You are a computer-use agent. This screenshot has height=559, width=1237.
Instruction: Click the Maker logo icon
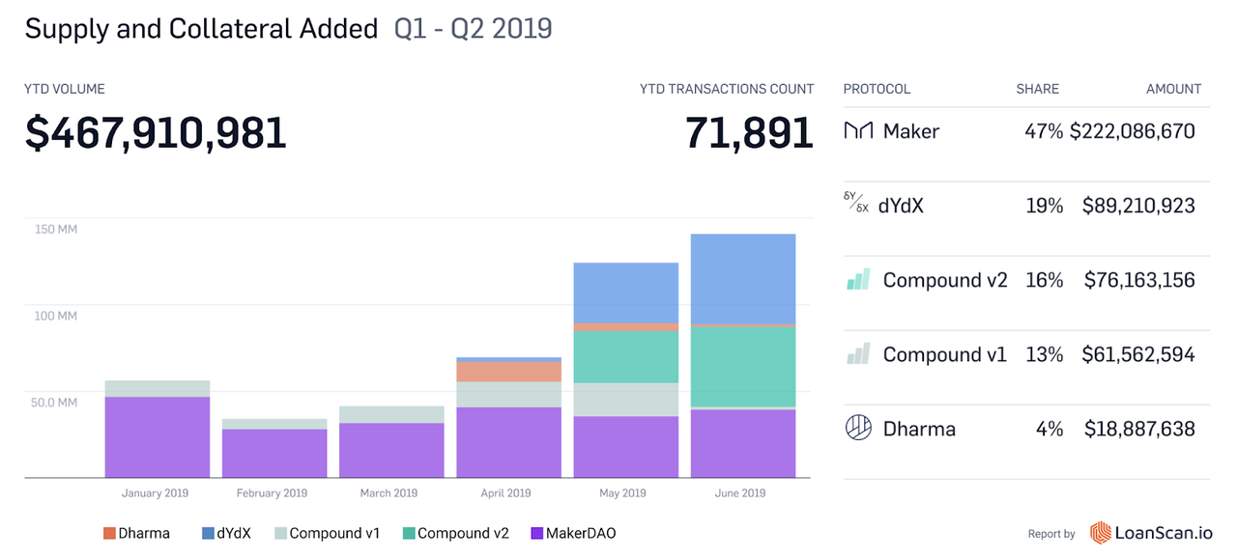coord(858,130)
